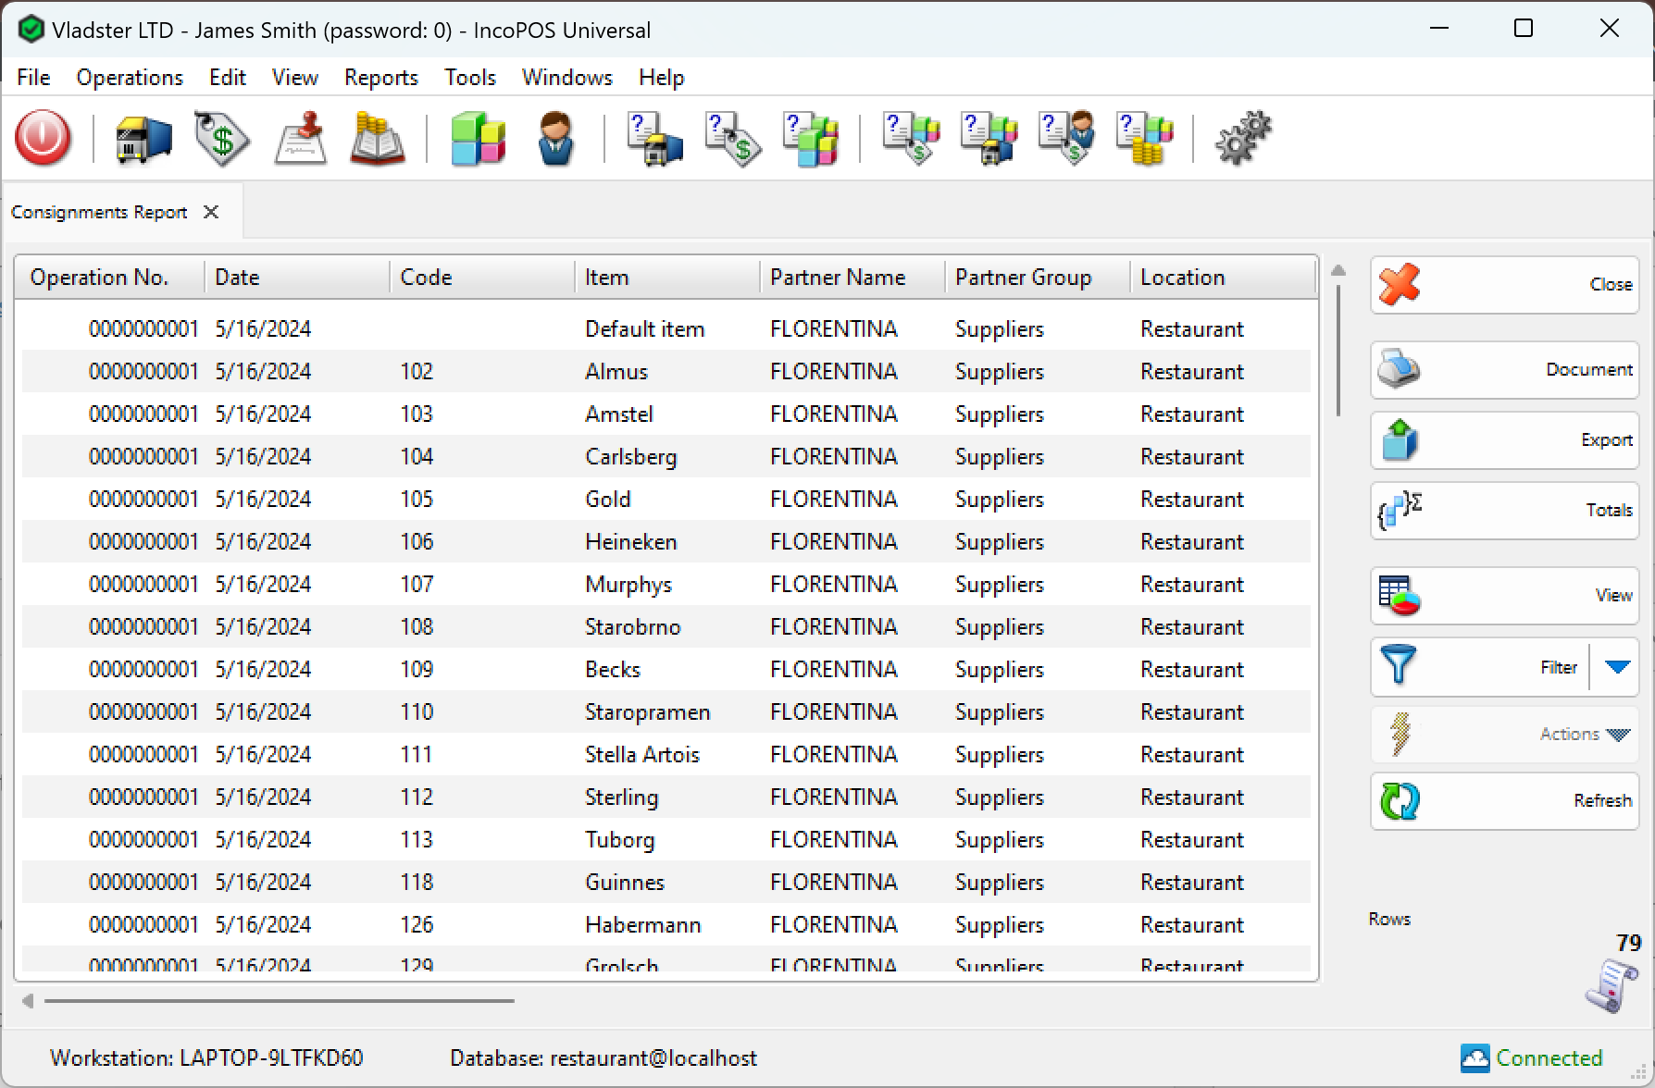Sort by Location column header
1655x1088 pixels.
(1223, 278)
